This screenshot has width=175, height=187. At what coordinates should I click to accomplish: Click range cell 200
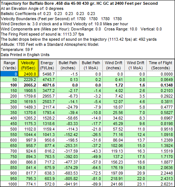(x=9, y=96)
